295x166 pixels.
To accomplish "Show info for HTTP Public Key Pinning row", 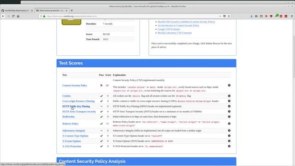I will [x=229, y=106].
